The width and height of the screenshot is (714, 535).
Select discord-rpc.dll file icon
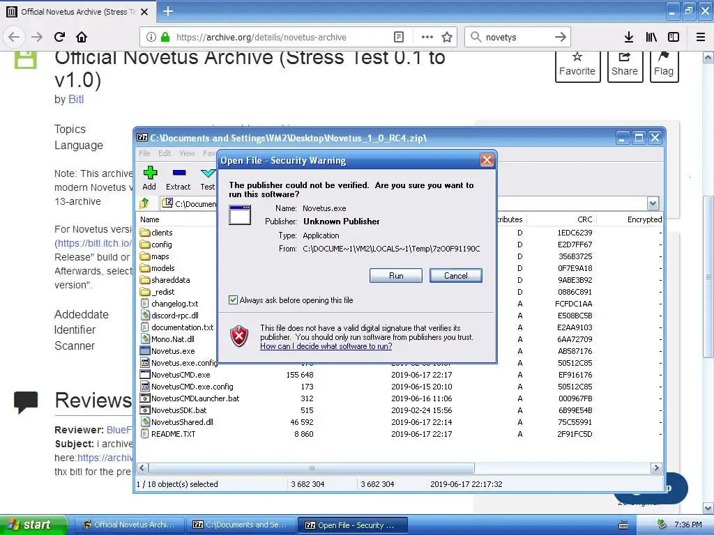145,316
